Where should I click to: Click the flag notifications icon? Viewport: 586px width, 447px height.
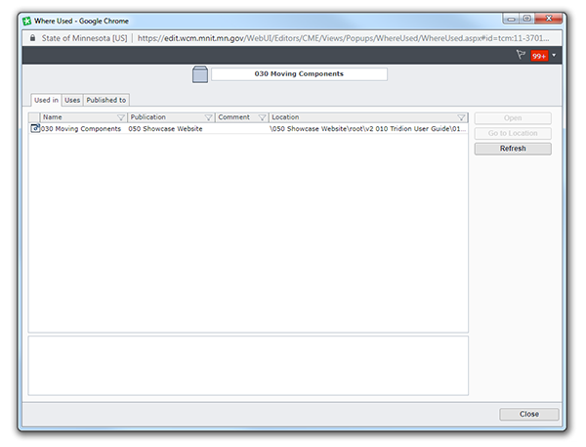pyautogui.click(x=521, y=56)
